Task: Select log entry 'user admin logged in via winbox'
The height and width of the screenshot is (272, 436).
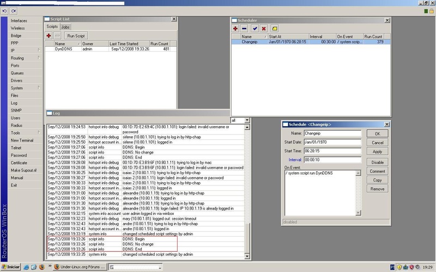Action: (146, 214)
